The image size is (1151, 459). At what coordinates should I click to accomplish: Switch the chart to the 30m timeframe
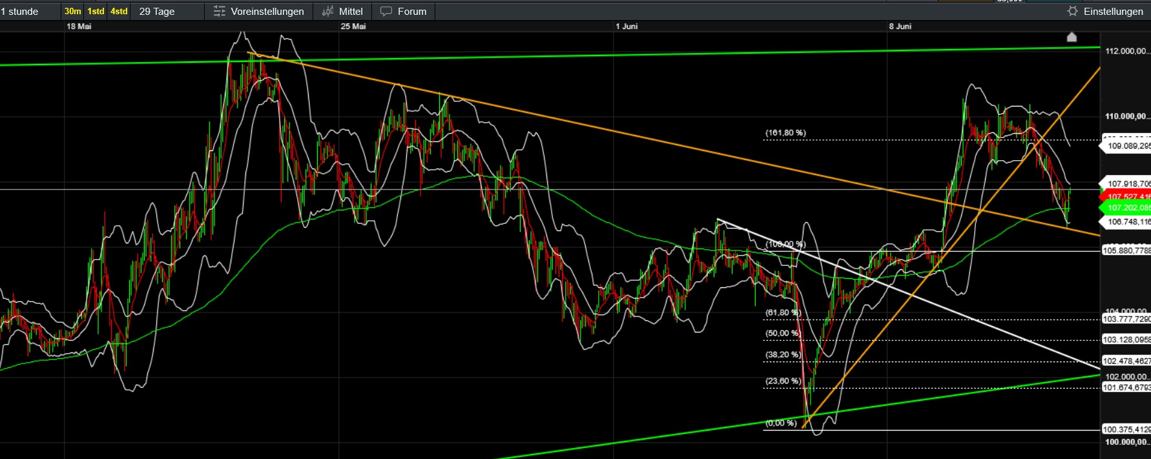[73, 12]
